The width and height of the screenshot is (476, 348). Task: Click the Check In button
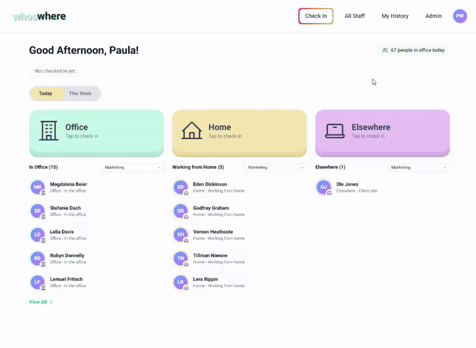pyautogui.click(x=315, y=16)
